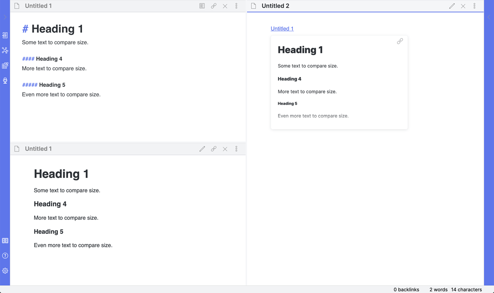Click file icon of the Untitled 1 source editor pane
The image size is (494, 293).
[17, 6]
